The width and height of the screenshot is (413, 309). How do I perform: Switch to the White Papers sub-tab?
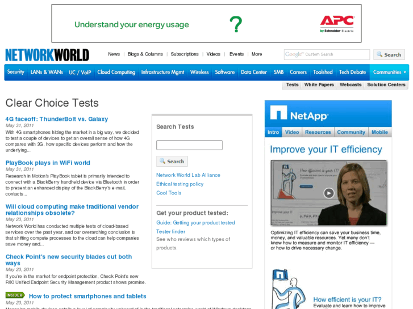click(x=319, y=84)
